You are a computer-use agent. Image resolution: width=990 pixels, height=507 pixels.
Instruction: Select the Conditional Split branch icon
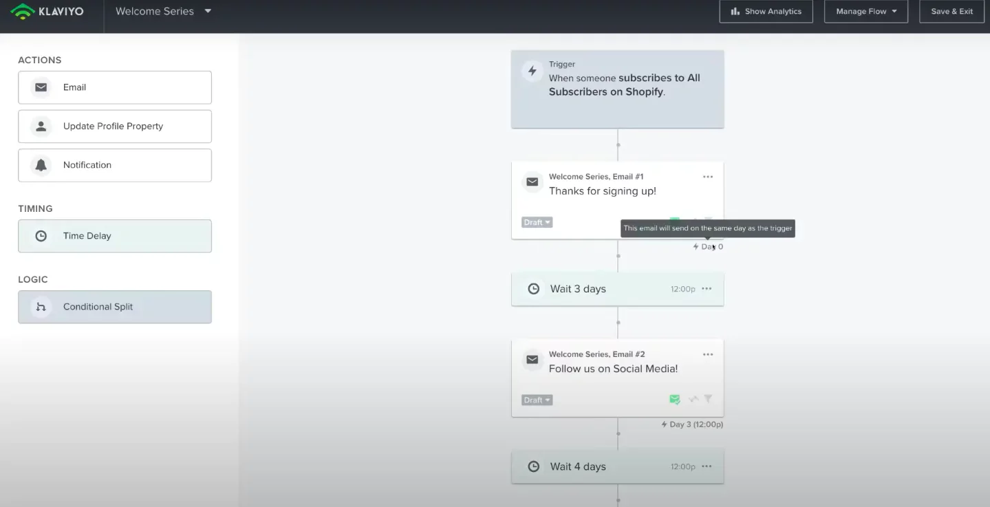click(x=41, y=307)
